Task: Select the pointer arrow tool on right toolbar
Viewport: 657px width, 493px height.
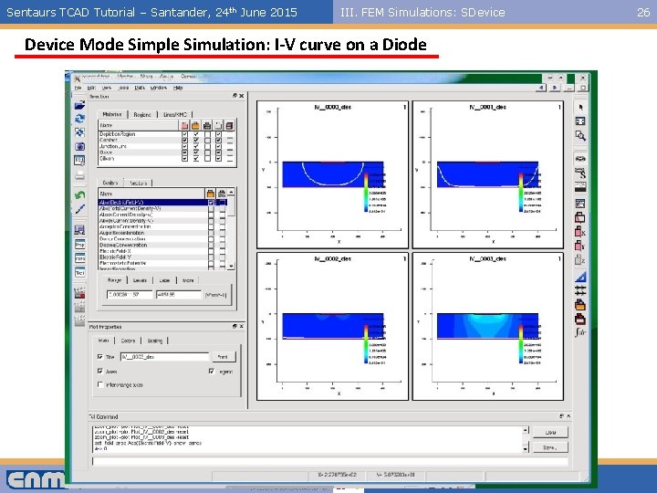Action: [580, 108]
